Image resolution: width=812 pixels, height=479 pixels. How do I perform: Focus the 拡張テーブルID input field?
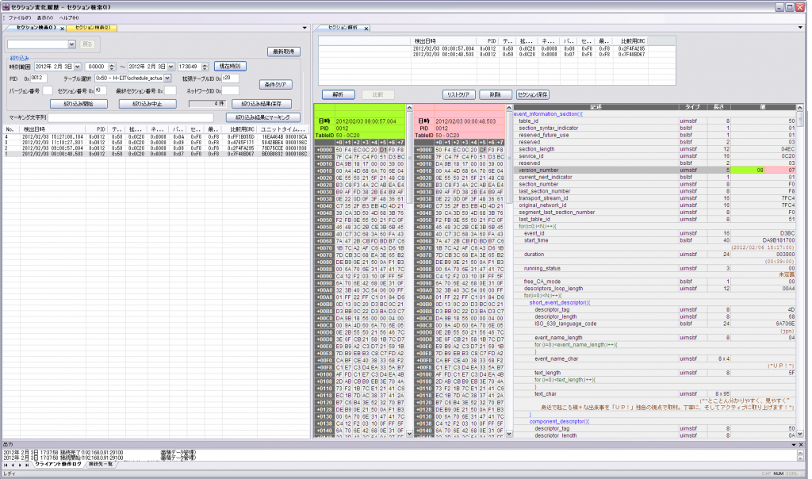(x=231, y=79)
